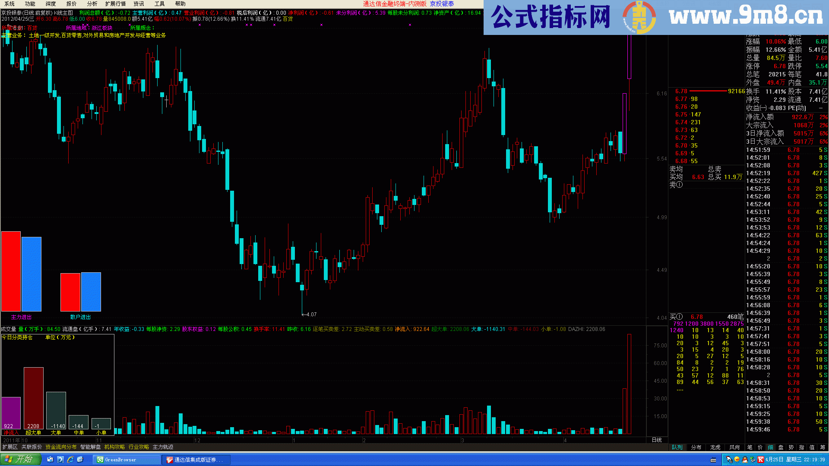829x466 pixels.
Task: Click the fourth quick launch browser icon
Action: click(x=80, y=460)
